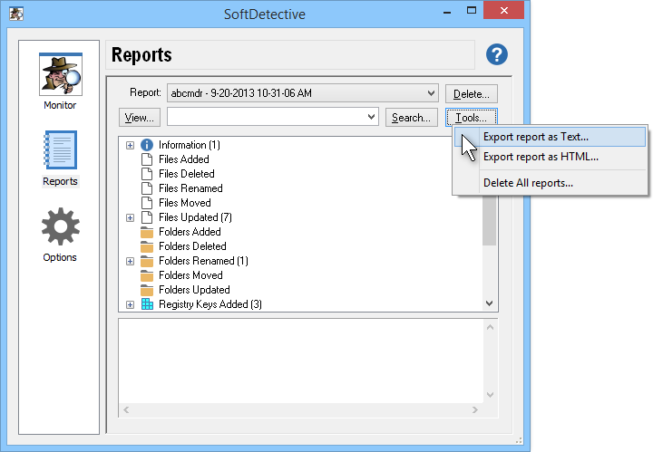Click the Registry Keys Added grid icon
Viewport: 653px width, 452px height.
click(147, 304)
